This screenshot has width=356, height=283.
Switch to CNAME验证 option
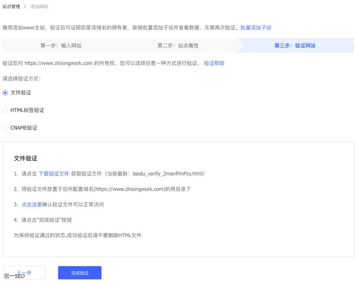(5, 128)
